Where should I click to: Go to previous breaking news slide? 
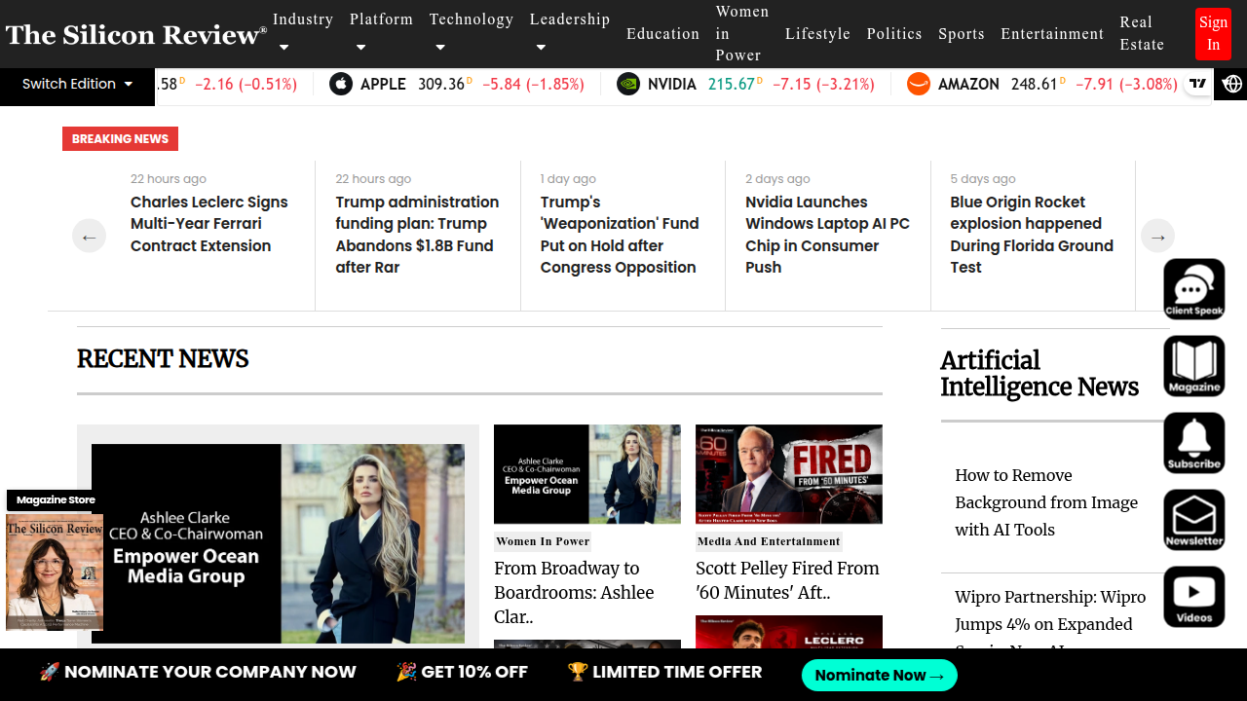pos(89,236)
